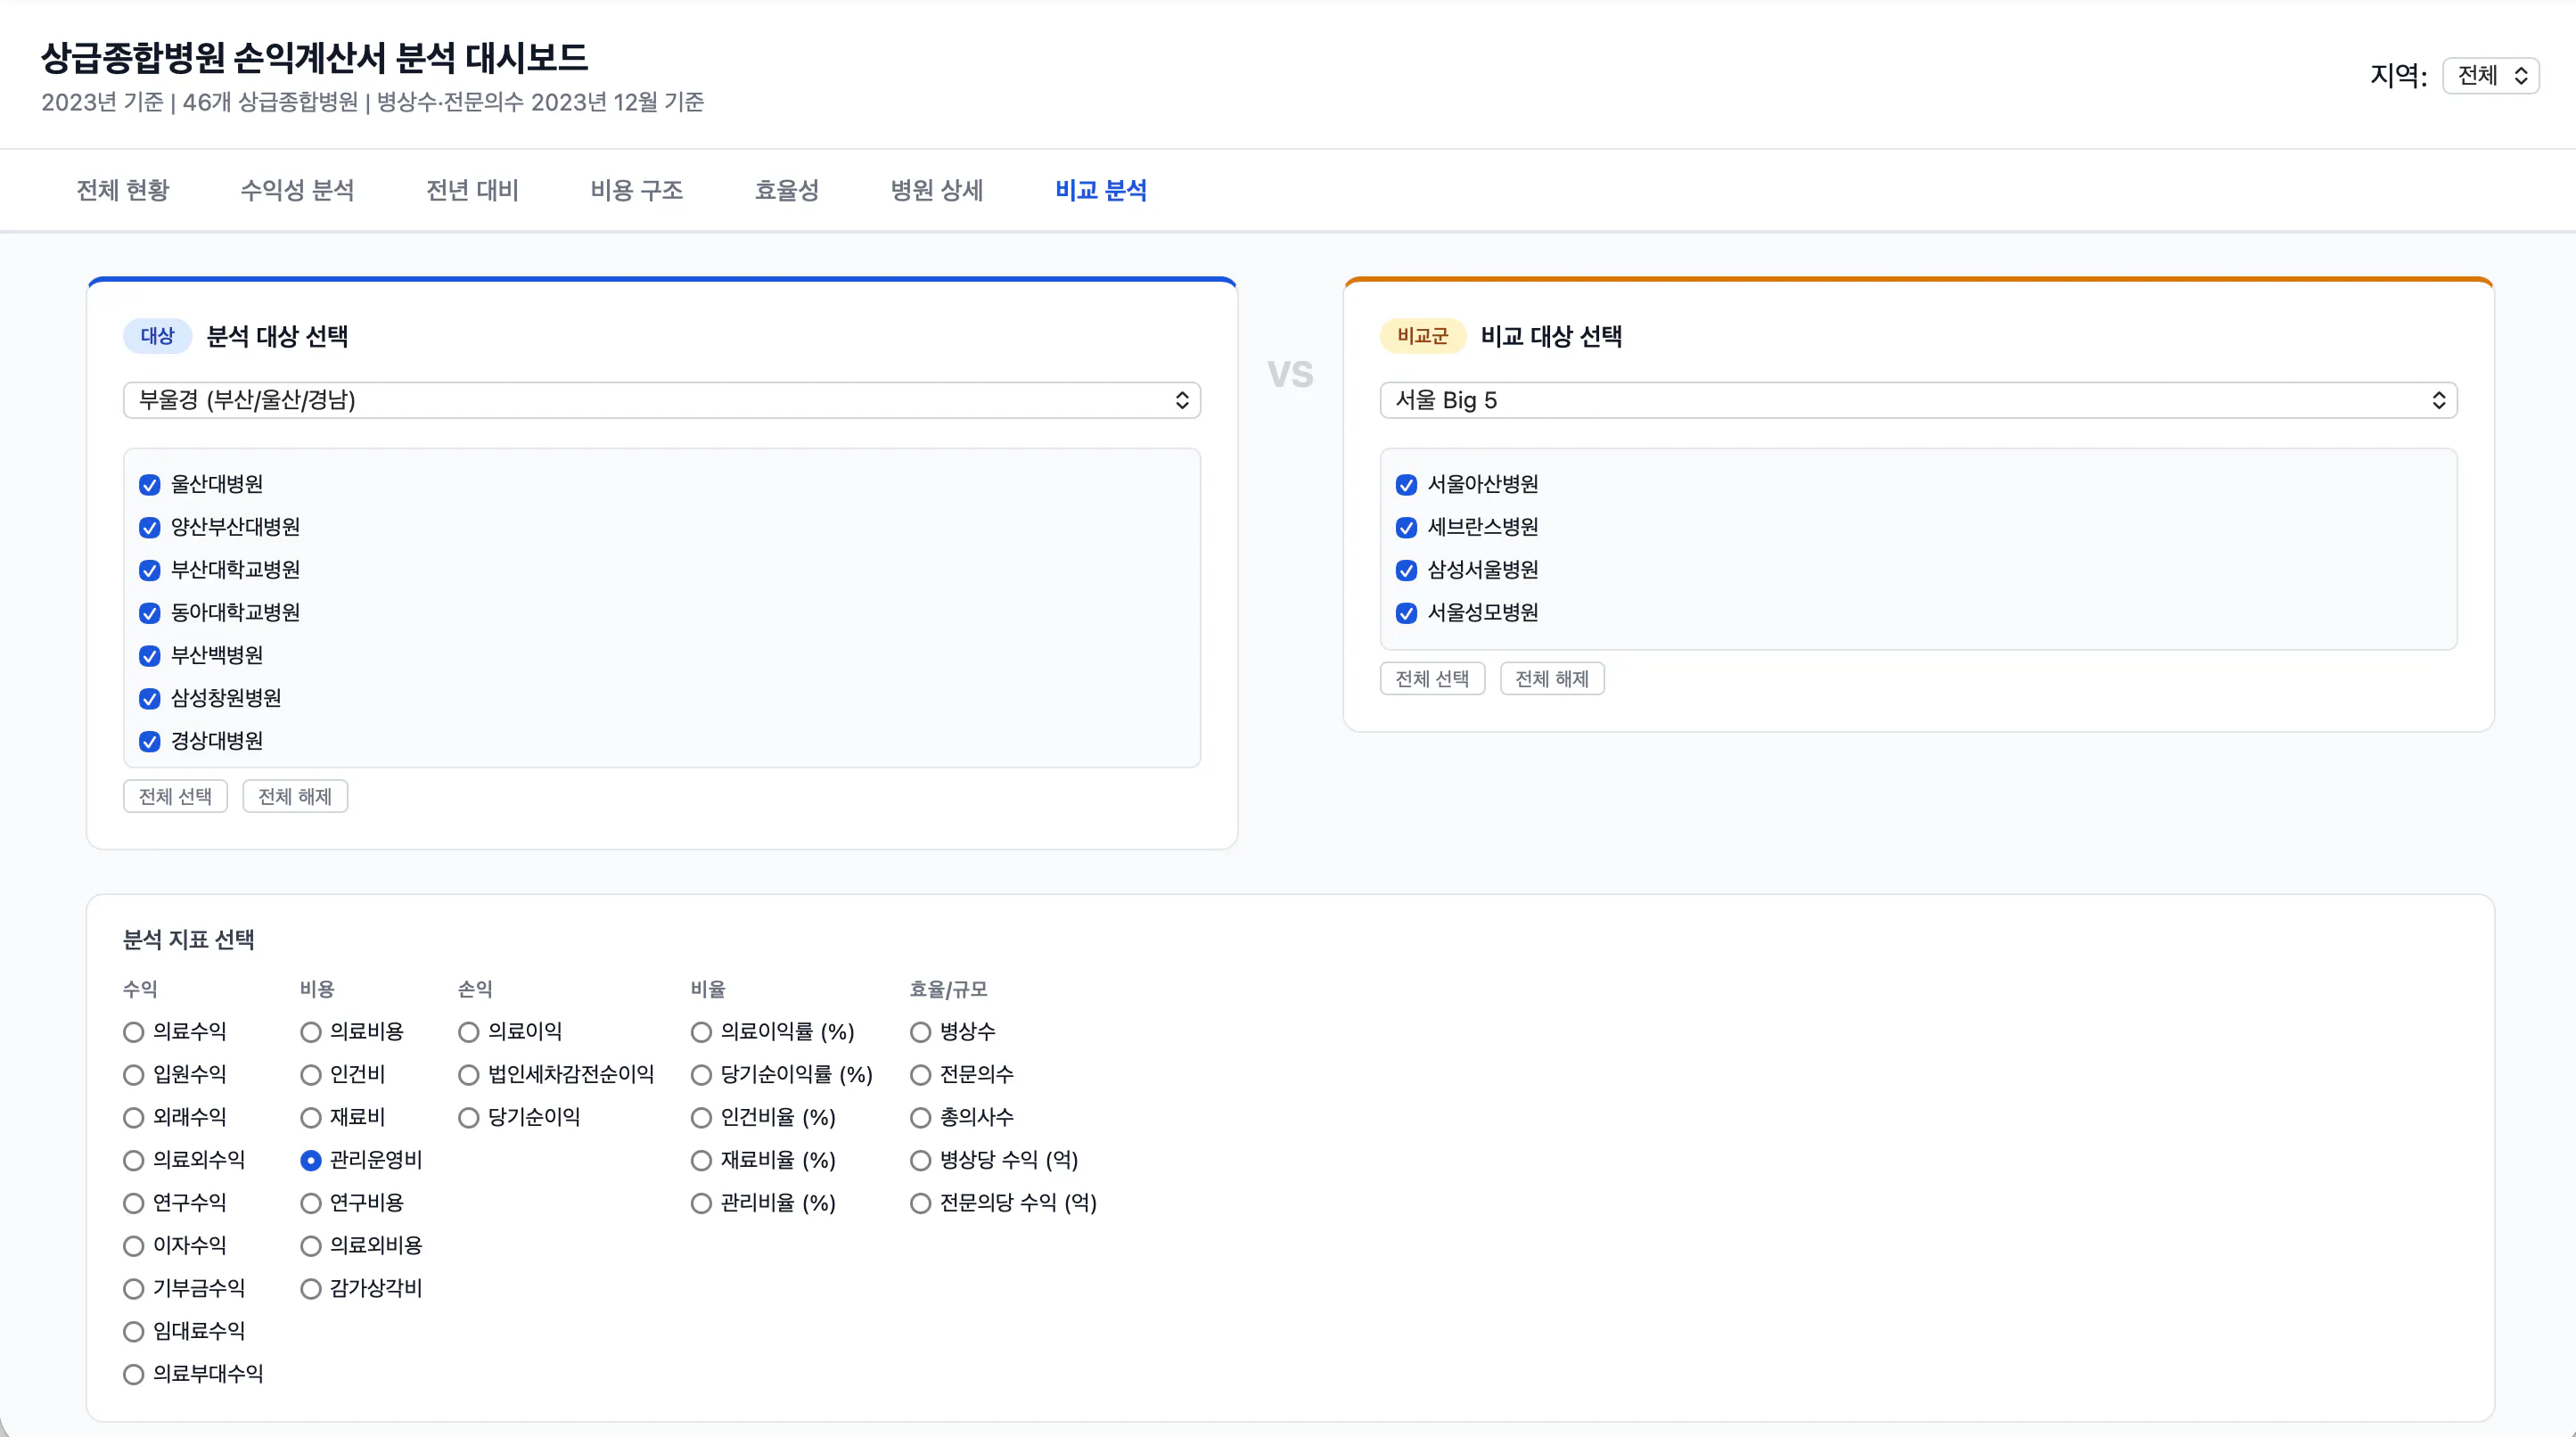This screenshot has width=2576, height=1437.
Task: Choose the 외래수익 radio option
Action: [134, 1118]
